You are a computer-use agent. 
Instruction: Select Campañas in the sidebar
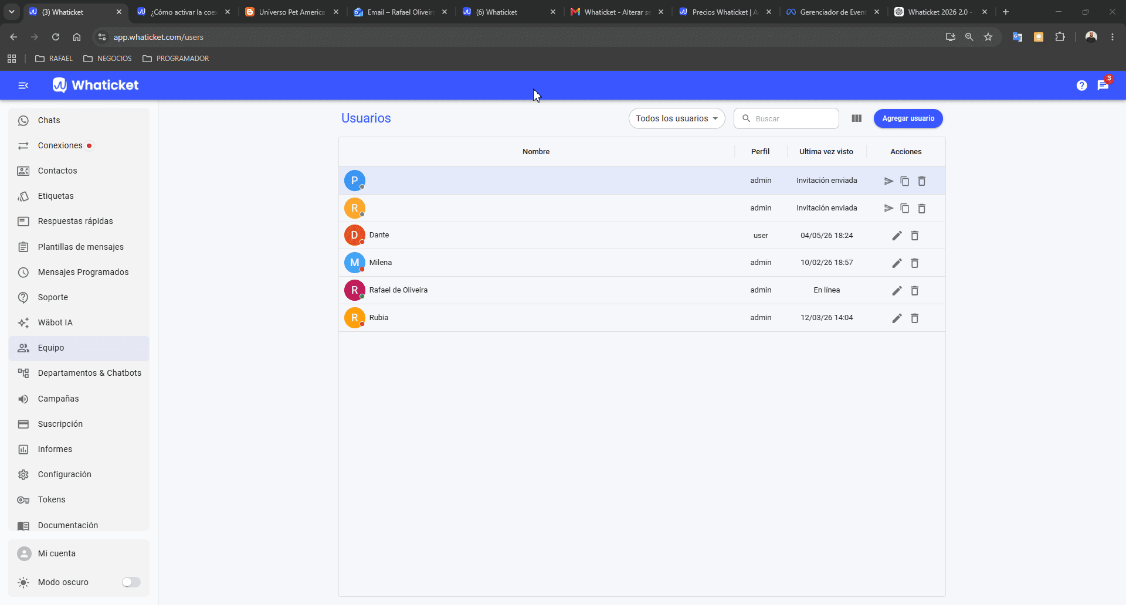[79, 399]
